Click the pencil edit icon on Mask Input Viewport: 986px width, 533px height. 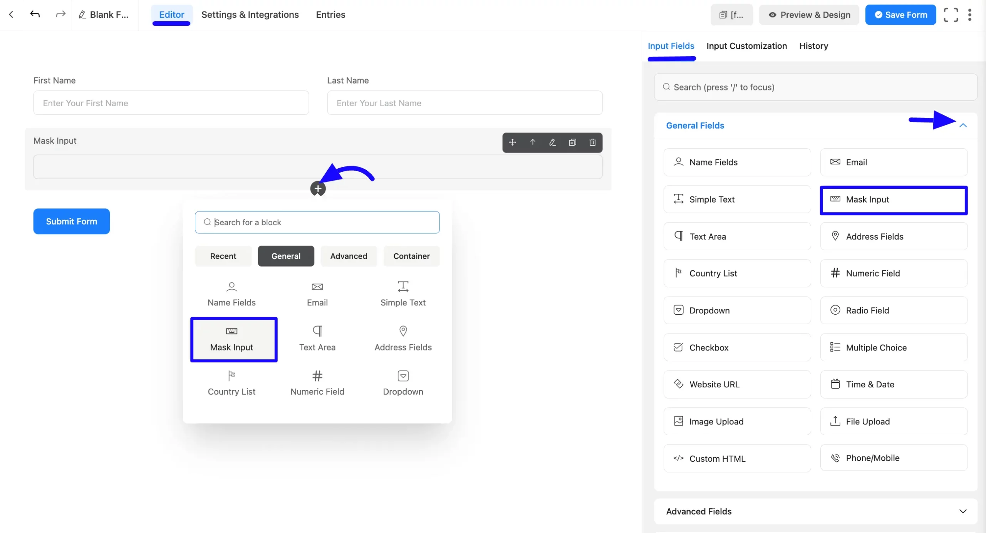click(x=552, y=142)
